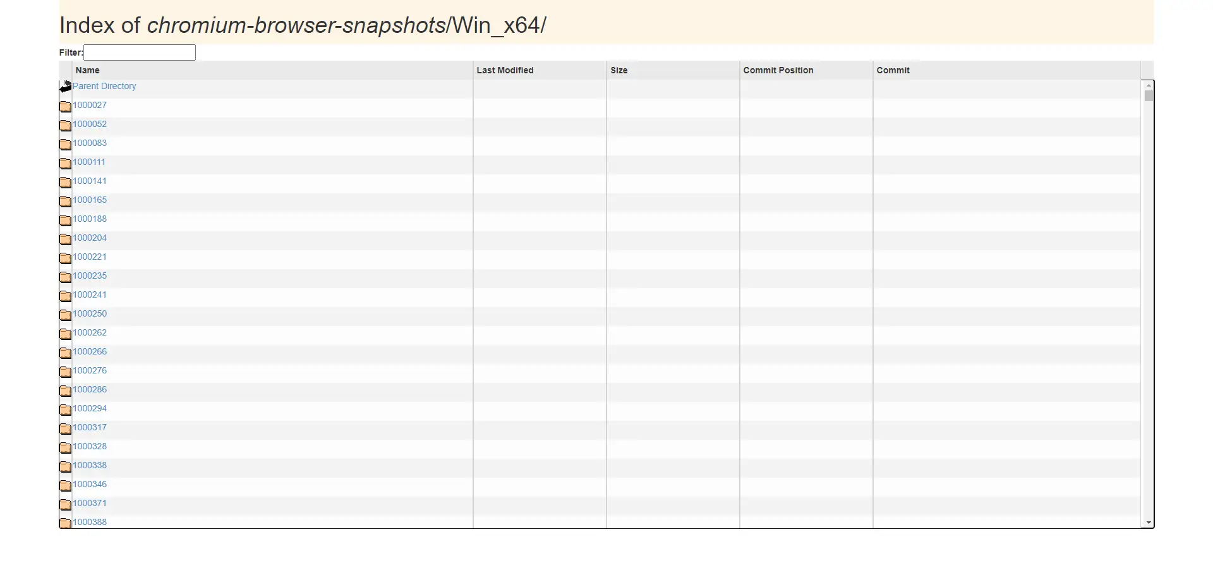The height and width of the screenshot is (587, 1213).
Task: Click the Commit column header
Action: point(893,70)
